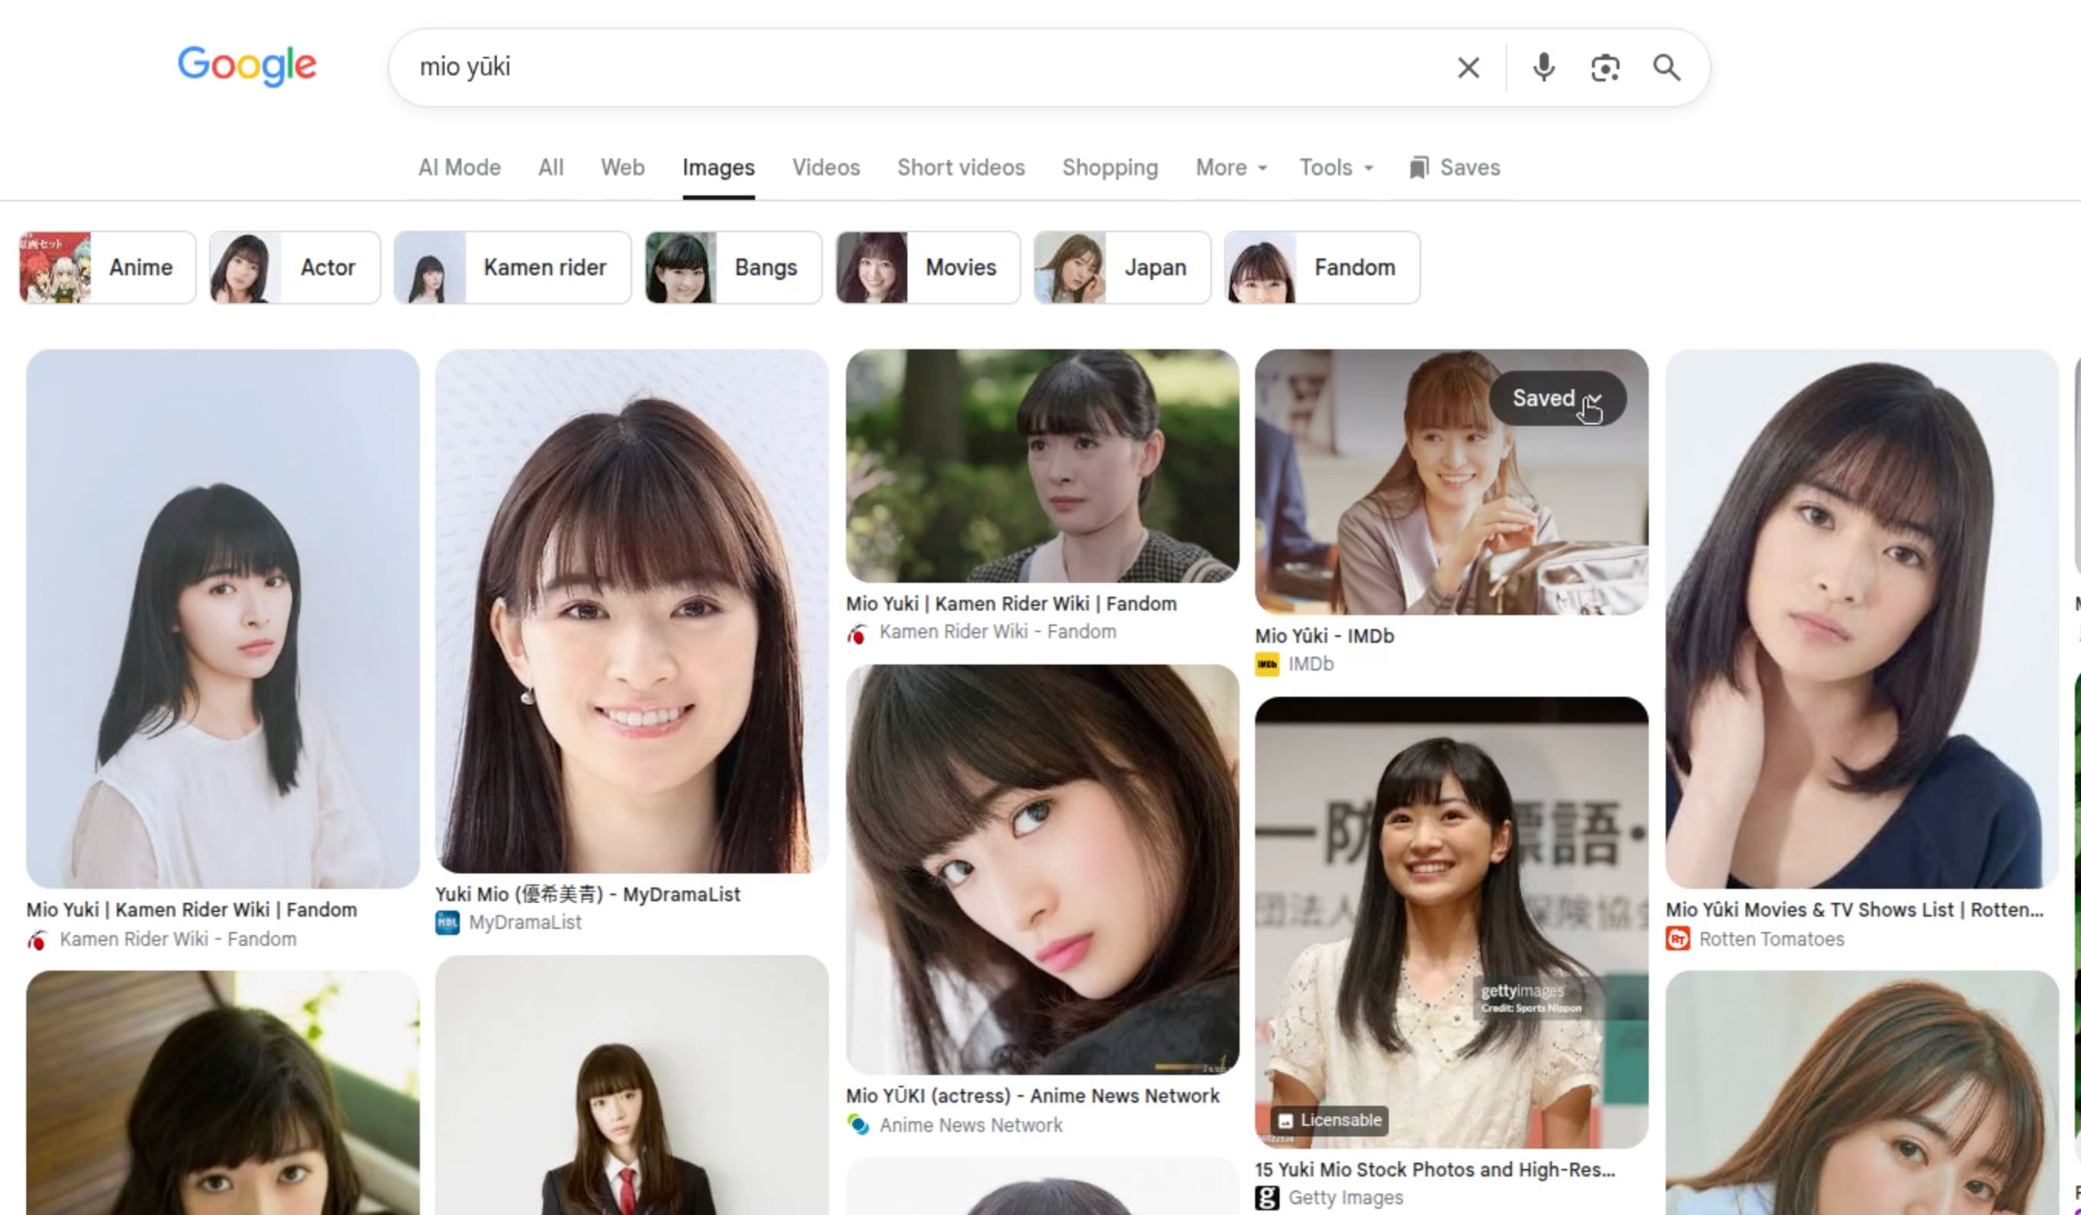This screenshot has width=2081, height=1215.
Task: Filter results by Bangs chip
Action: pos(734,268)
